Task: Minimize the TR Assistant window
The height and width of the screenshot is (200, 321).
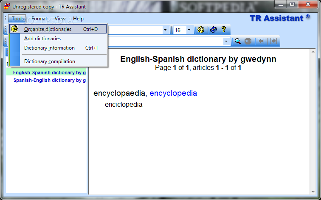Action: coord(281,4)
